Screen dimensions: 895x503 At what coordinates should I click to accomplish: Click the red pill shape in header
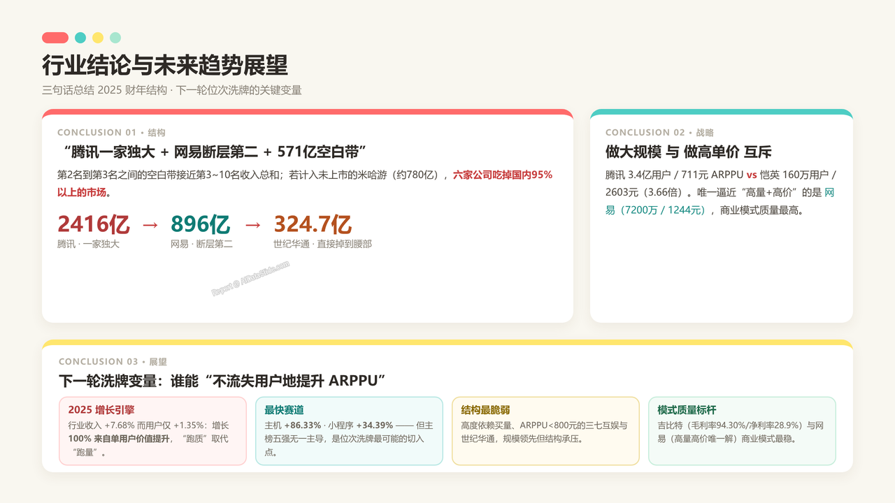click(55, 38)
